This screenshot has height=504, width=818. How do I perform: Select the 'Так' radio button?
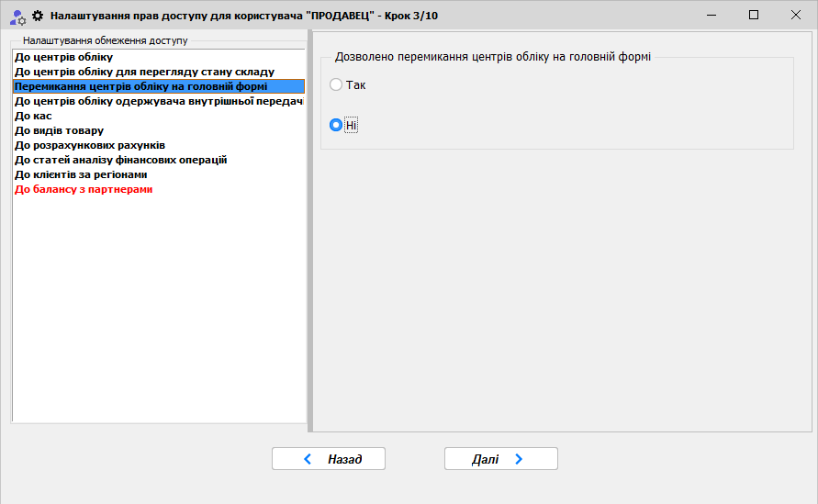click(x=336, y=84)
